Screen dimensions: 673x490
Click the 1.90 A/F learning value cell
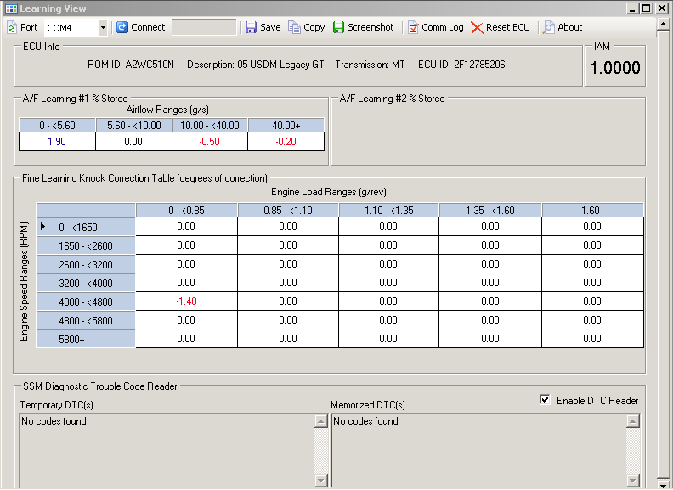(x=57, y=142)
